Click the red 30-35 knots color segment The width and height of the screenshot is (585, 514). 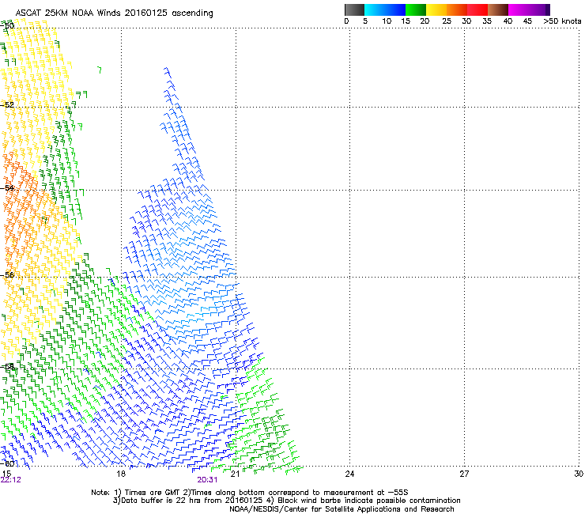[x=477, y=9]
